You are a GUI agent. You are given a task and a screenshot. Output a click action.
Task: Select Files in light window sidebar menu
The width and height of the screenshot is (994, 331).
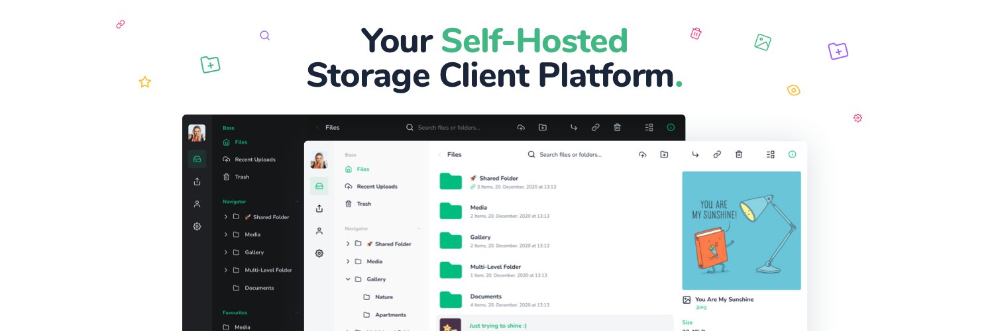(357, 169)
